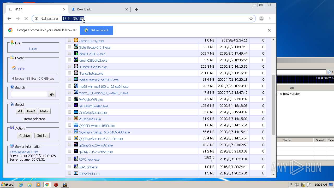Image resolution: width=334 pixels, height=188 pixels.
Task: Click the iTunes64Setup.exe file icon
Action: [x=76, y=66]
